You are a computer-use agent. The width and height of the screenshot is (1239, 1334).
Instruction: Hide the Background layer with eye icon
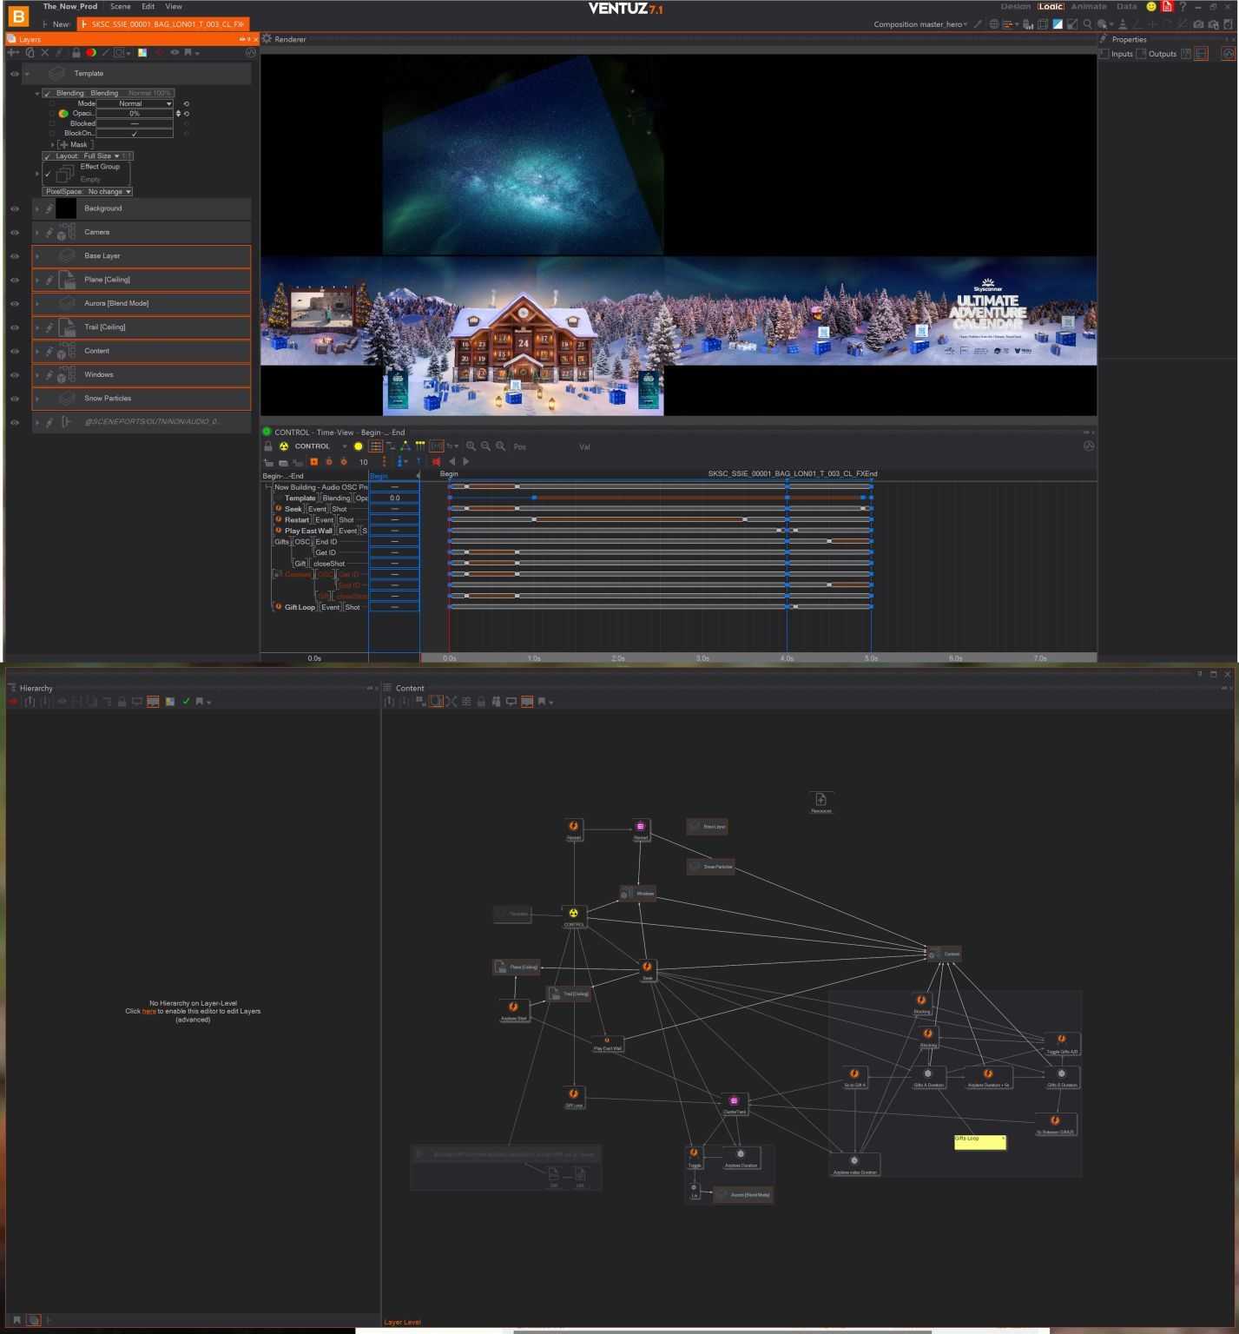(15, 209)
